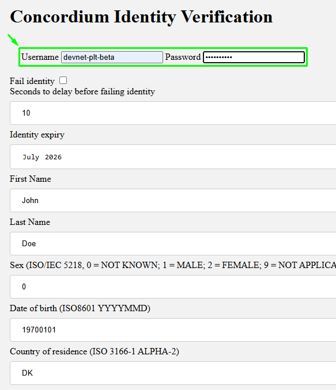This screenshot has width=336, height=390.
Task: Click the "Last Name" label
Action: click(x=30, y=222)
